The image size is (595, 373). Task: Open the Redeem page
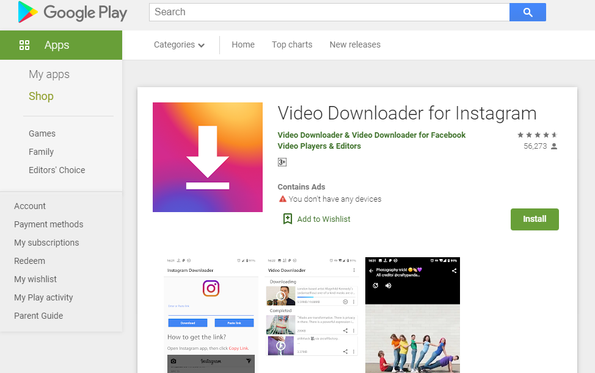(x=29, y=261)
